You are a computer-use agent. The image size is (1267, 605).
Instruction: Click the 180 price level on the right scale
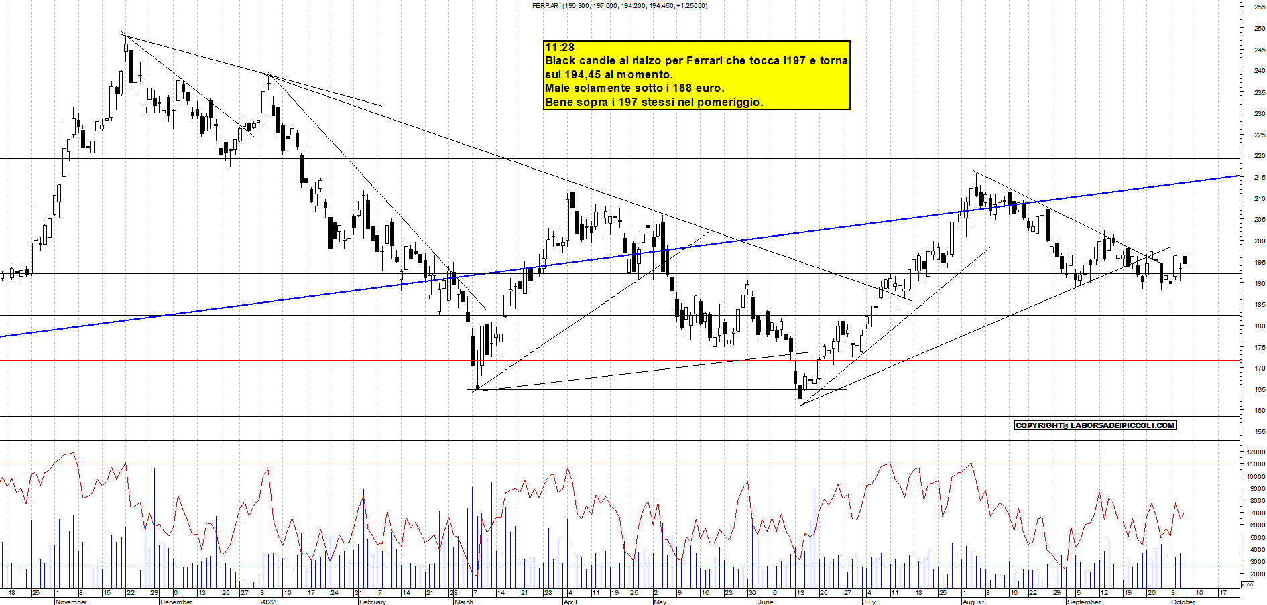(1260, 326)
